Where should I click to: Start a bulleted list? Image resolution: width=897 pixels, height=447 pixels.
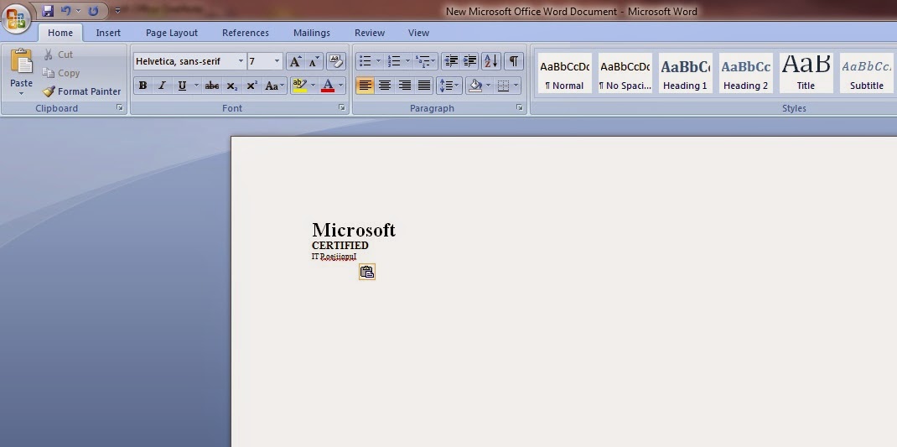point(365,61)
